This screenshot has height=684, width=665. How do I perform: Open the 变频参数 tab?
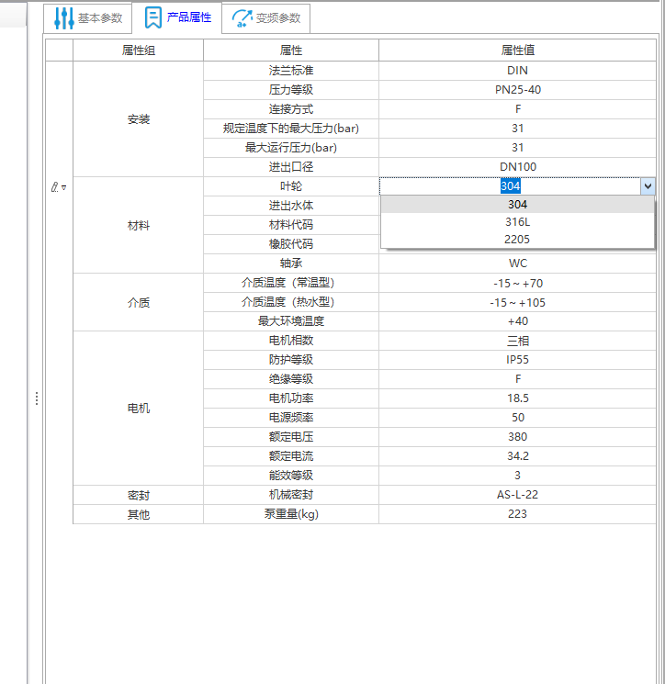(265, 18)
